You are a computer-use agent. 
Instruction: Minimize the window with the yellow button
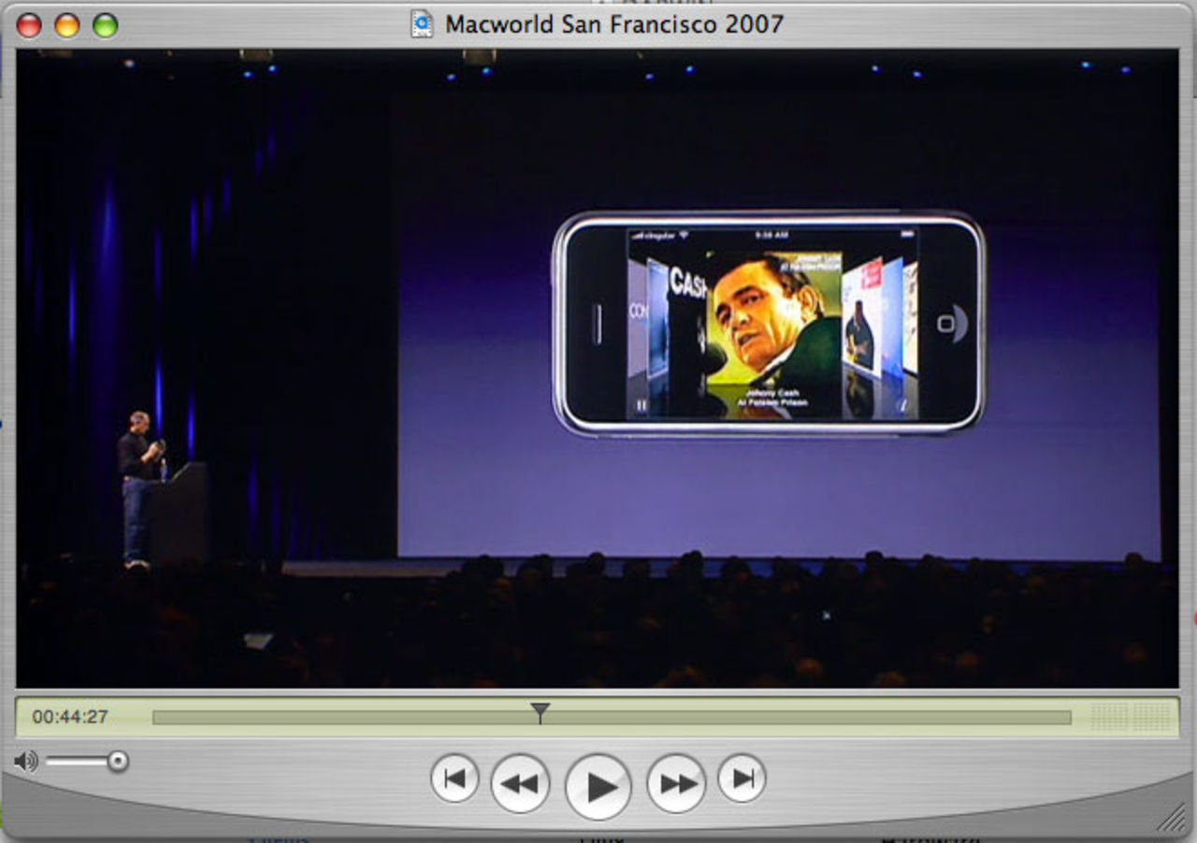pos(67,25)
